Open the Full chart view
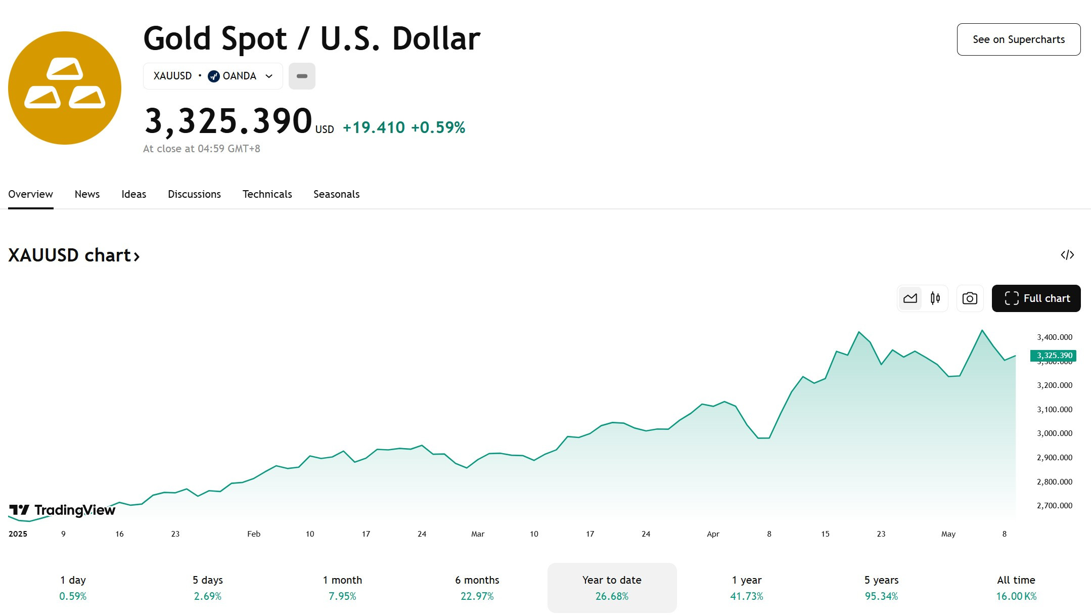 tap(1036, 298)
